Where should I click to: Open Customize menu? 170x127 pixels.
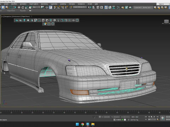tap(54, 4)
